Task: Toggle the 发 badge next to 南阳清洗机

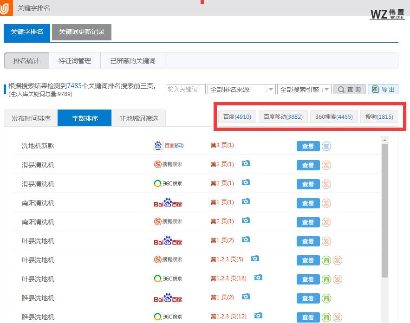Action: (x=326, y=203)
